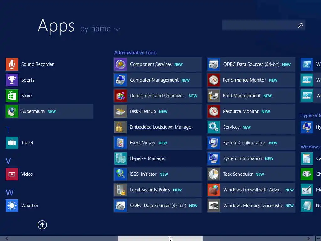
Task: Open Component Services icon
Action: click(121, 64)
